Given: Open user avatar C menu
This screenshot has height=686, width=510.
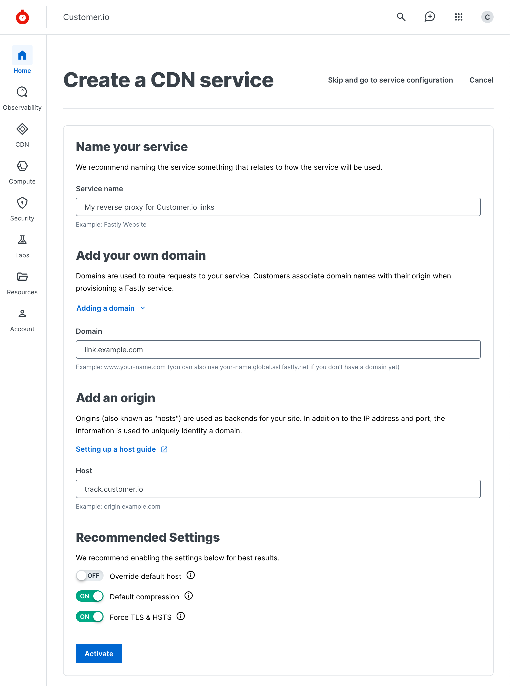Looking at the screenshot, I should point(487,17).
